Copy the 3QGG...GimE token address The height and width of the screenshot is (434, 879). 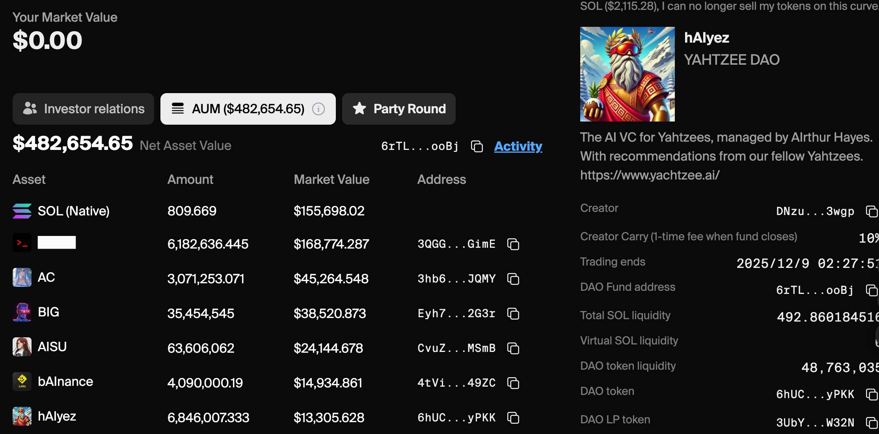[x=513, y=244]
